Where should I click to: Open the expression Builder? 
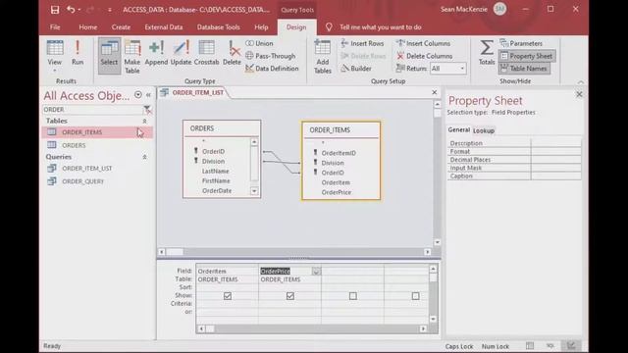(356, 69)
